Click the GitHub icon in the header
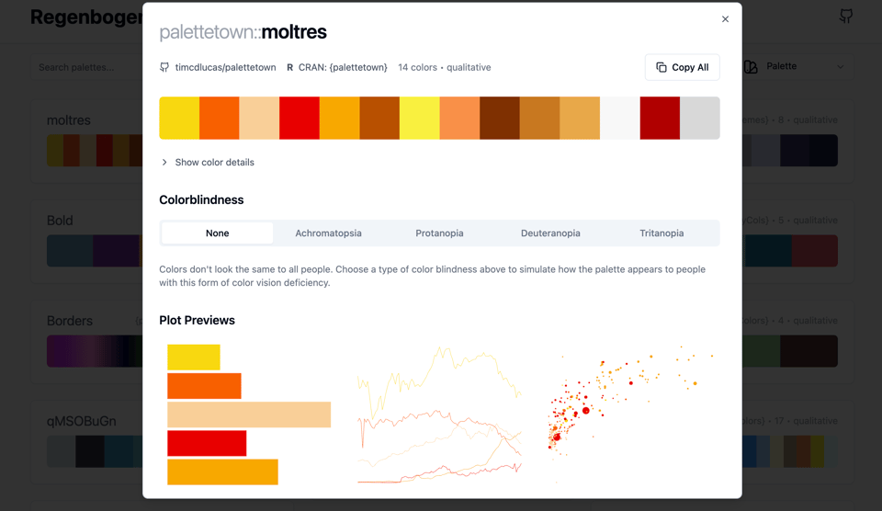 coord(845,17)
